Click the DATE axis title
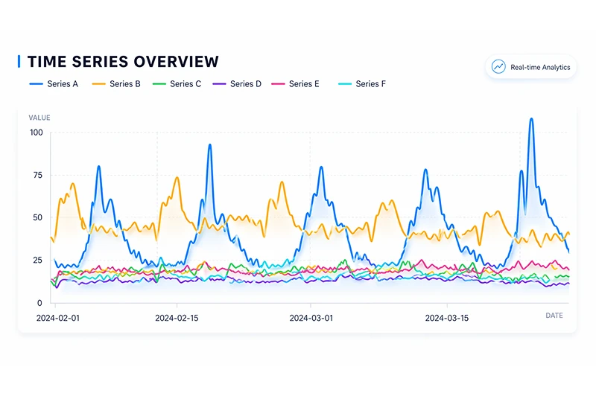 (x=554, y=316)
